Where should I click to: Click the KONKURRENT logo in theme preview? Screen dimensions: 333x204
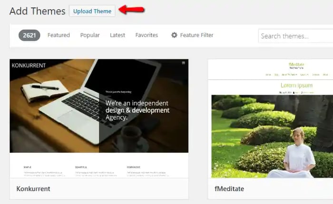pyautogui.click(x=28, y=65)
